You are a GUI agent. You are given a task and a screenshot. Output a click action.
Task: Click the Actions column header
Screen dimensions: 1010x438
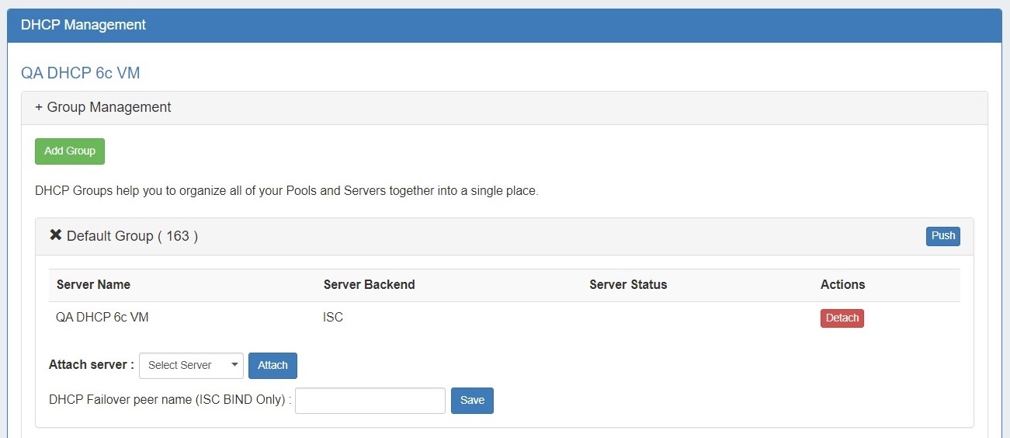tap(842, 285)
